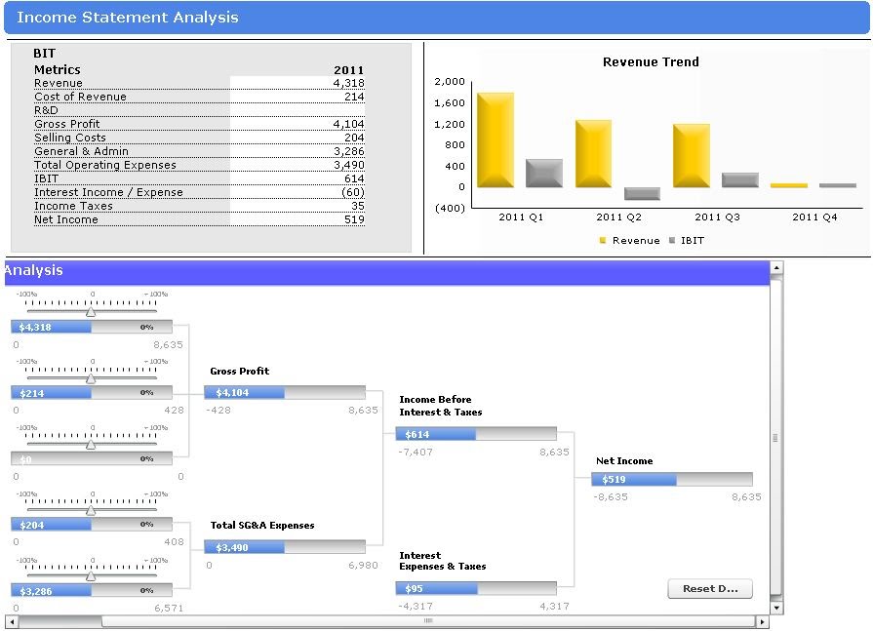Click the $204 selling costs slider thumb
The height and width of the screenshot is (631, 873).
click(x=91, y=510)
